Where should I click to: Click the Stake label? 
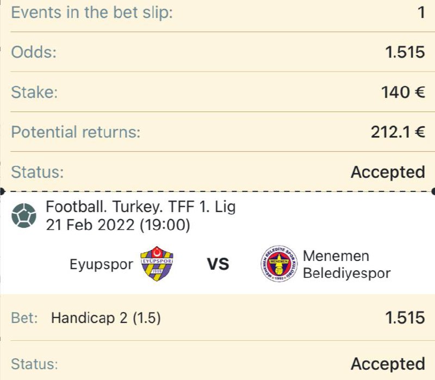[x=34, y=92]
